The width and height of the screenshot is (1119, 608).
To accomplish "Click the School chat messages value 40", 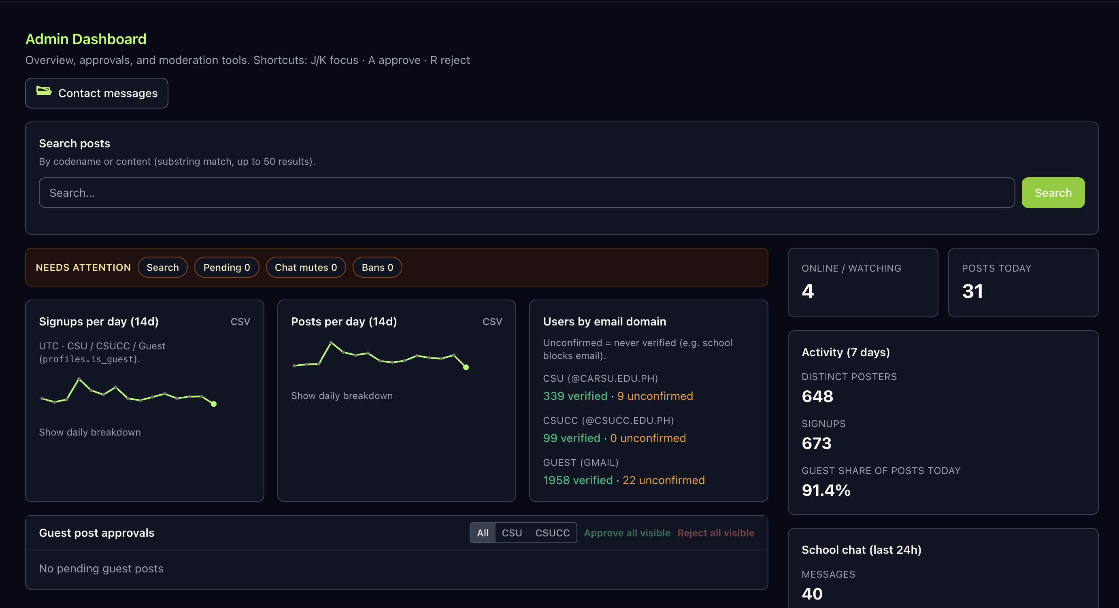I will tap(812, 593).
